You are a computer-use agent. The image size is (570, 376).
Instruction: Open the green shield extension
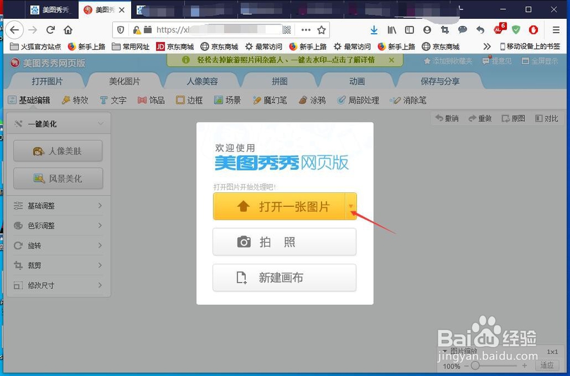click(516, 30)
